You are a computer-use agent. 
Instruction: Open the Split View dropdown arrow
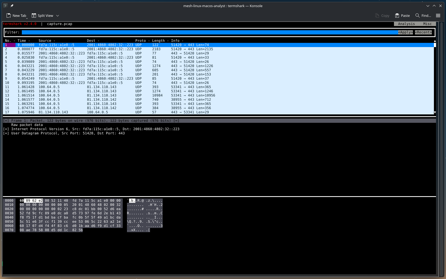coord(58,16)
